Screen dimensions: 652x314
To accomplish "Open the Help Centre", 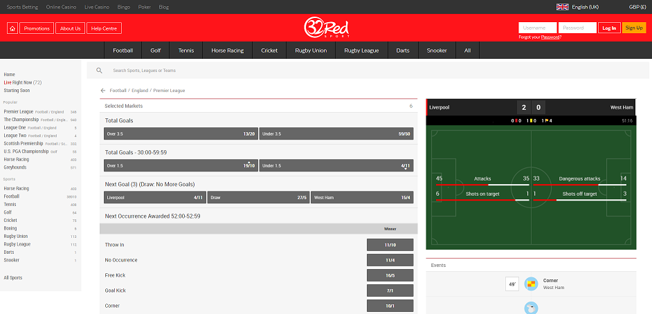I will point(105,28).
